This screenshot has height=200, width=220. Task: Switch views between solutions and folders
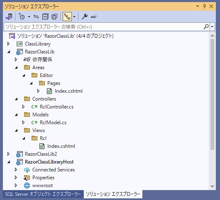coord(9,17)
